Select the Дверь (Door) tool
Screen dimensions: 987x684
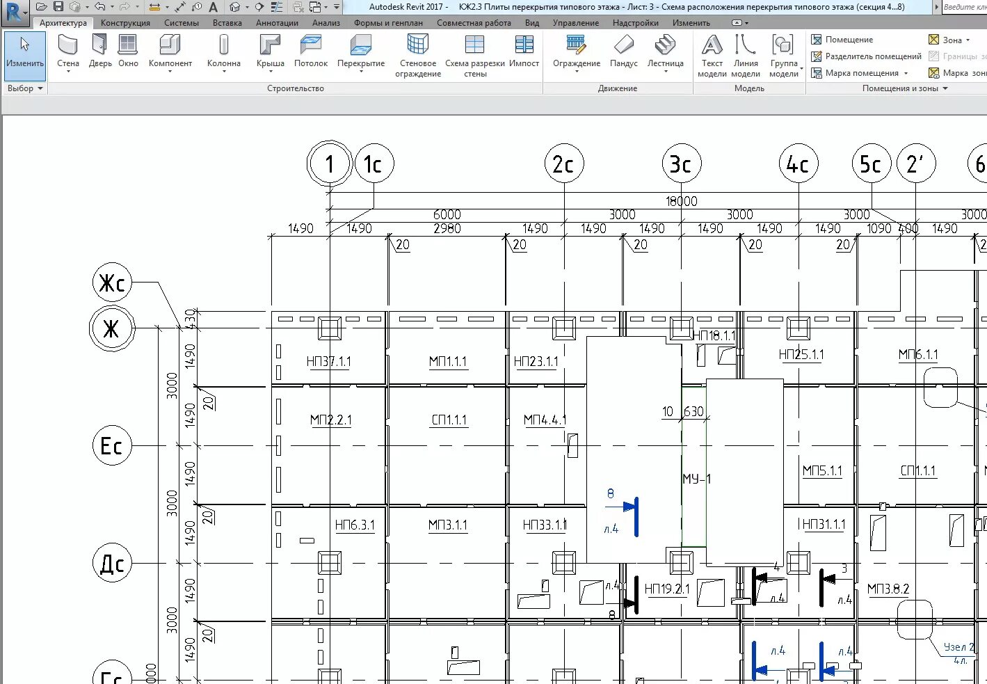tap(100, 52)
